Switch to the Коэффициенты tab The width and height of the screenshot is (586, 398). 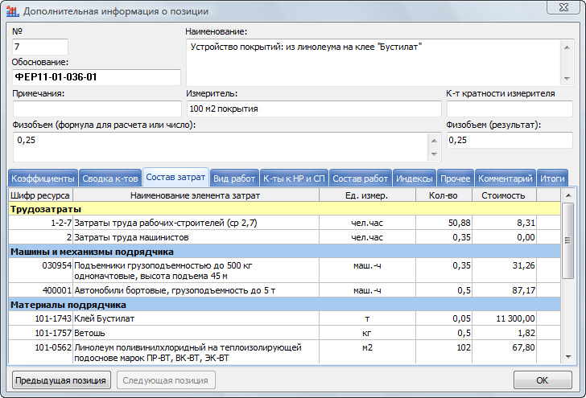(43, 178)
